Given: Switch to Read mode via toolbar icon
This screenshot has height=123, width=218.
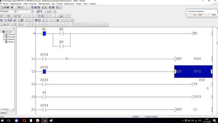Looking at the screenshot, I should 5,20.
